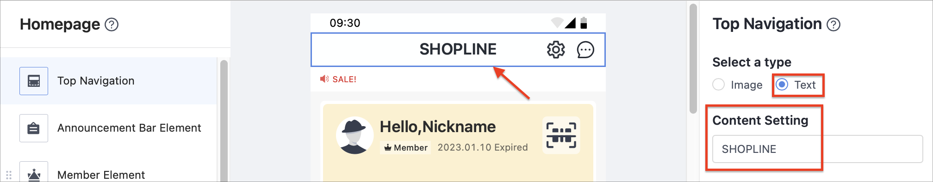The height and width of the screenshot is (182, 933).
Task: Click the battery icon in phone status bar
Action: [x=584, y=23]
